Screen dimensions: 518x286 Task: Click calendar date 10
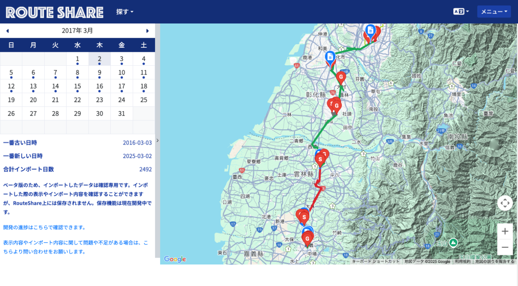pos(122,72)
